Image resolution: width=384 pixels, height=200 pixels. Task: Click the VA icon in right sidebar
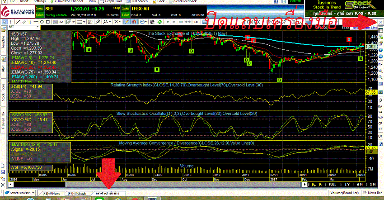[380, 112]
